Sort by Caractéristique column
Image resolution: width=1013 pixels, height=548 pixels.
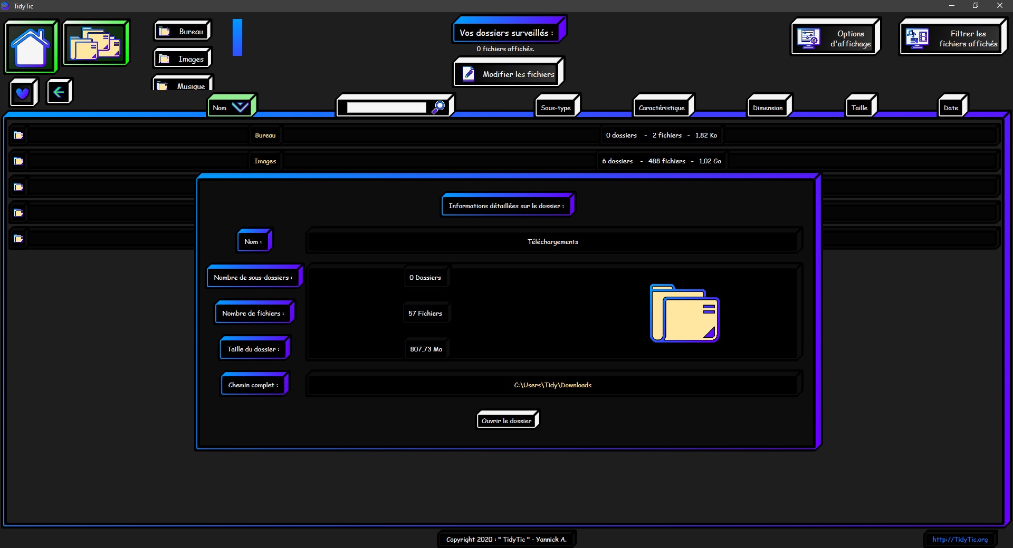[x=662, y=107]
